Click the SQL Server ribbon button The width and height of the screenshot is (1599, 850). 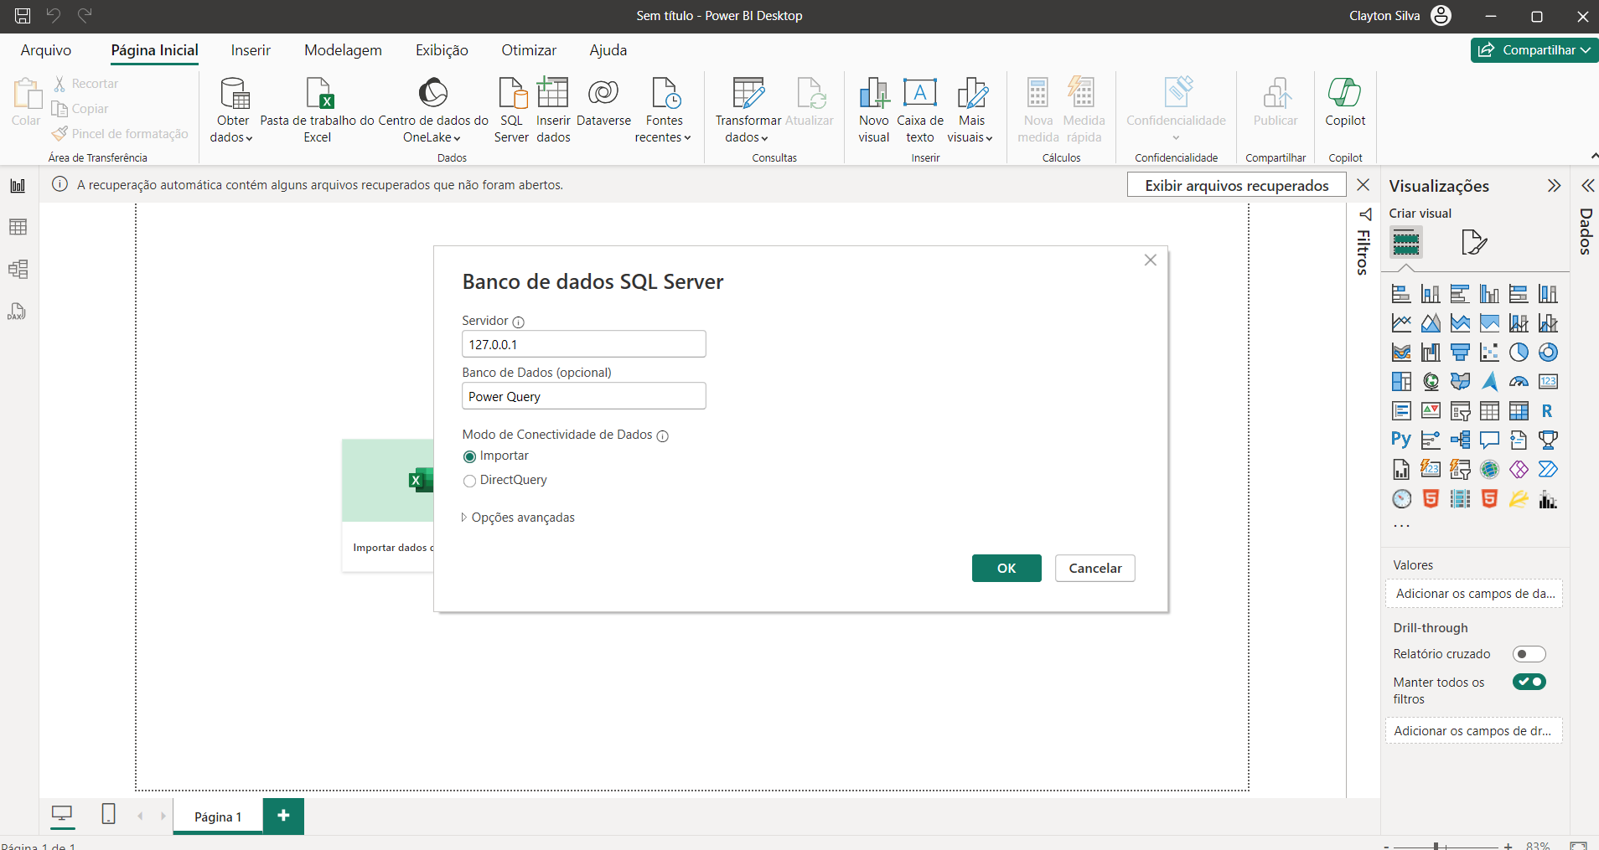(x=511, y=111)
